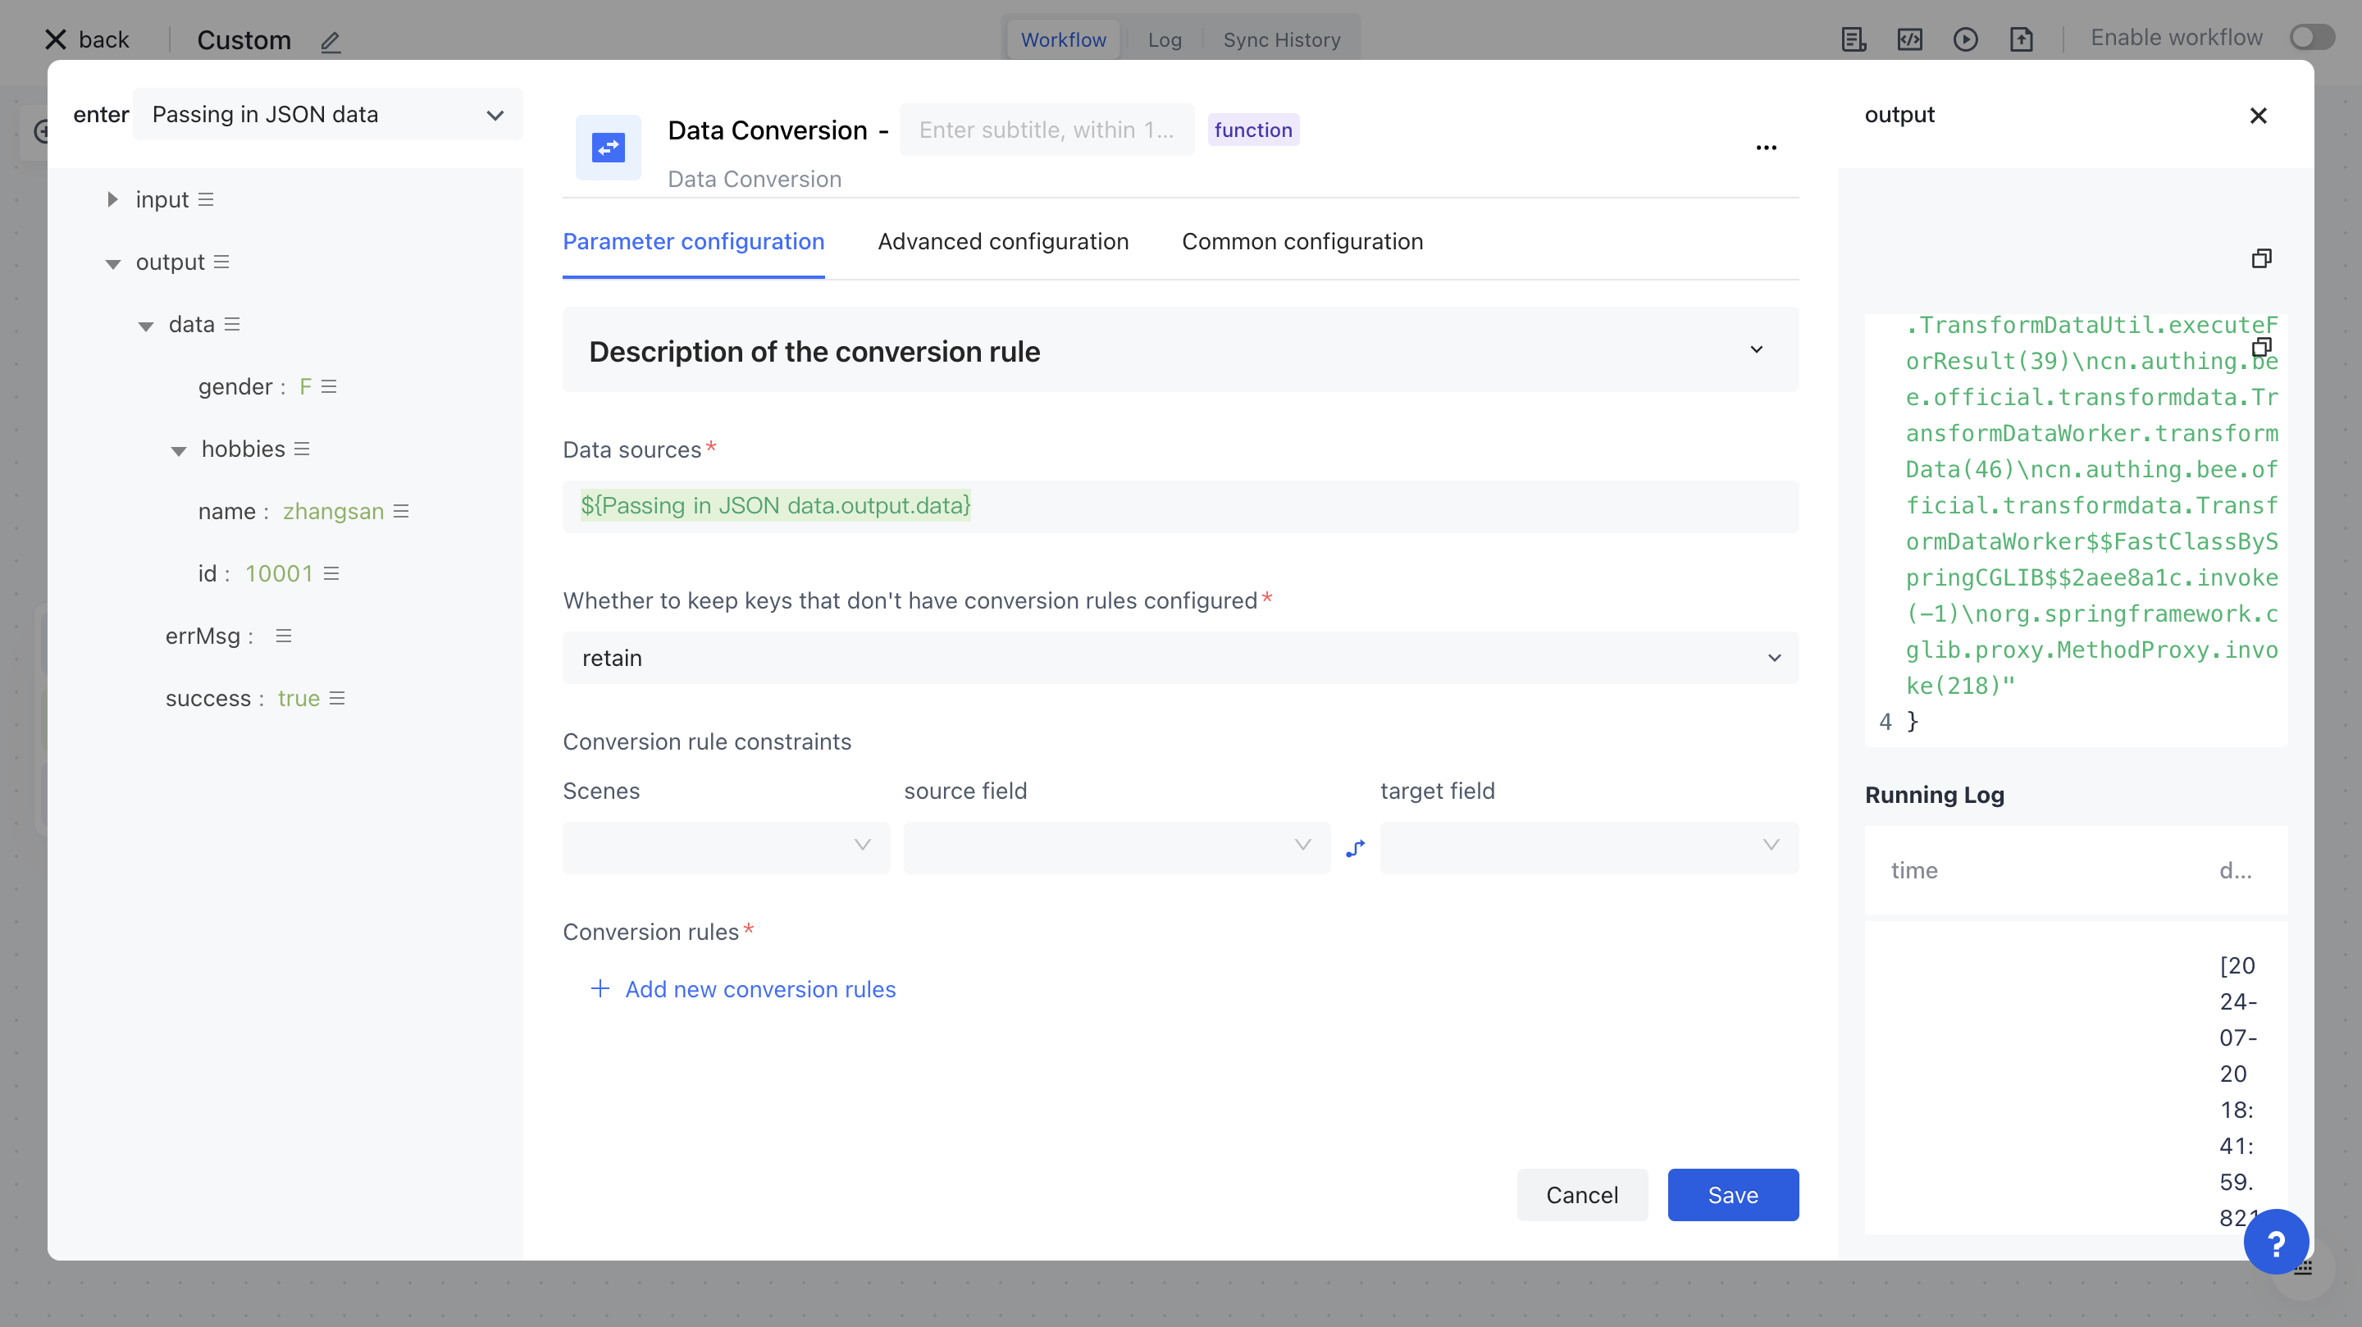This screenshot has height=1327, width=2362.
Task: Open the blue help question mark button
Action: 2275,1243
